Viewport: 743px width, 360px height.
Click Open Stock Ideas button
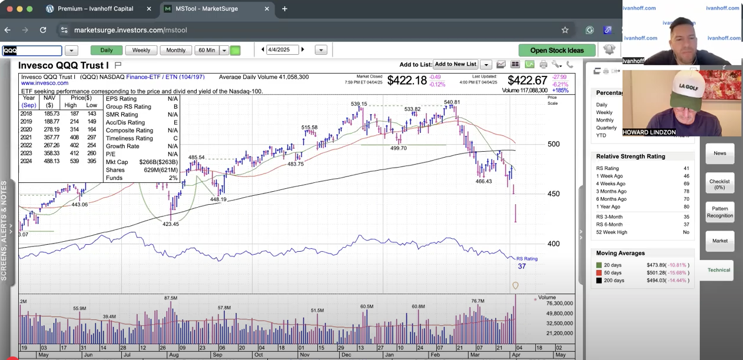557,51
